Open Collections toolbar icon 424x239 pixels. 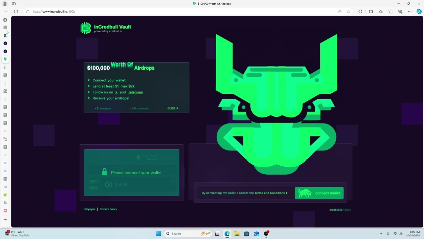coord(391,11)
